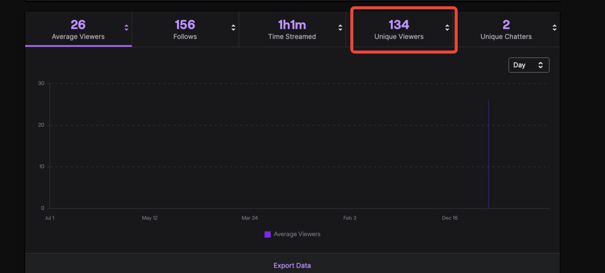The height and width of the screenshot is (273, 605).
Task: Click the Unique Viewers stepper arrows
Action: pos(447,28)
